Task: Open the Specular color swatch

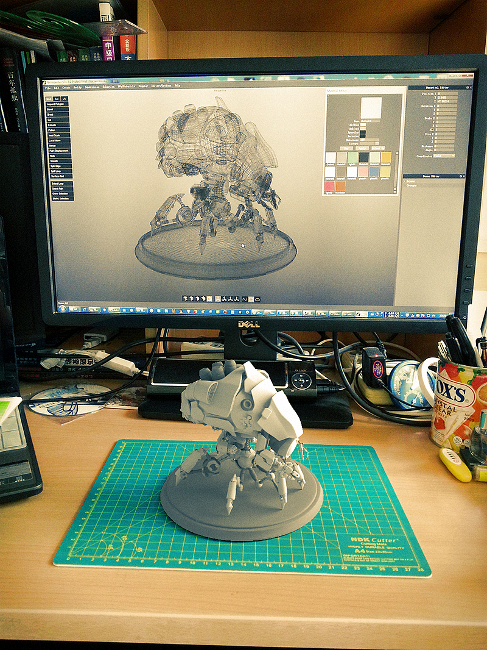Action: tap(363, 132)
